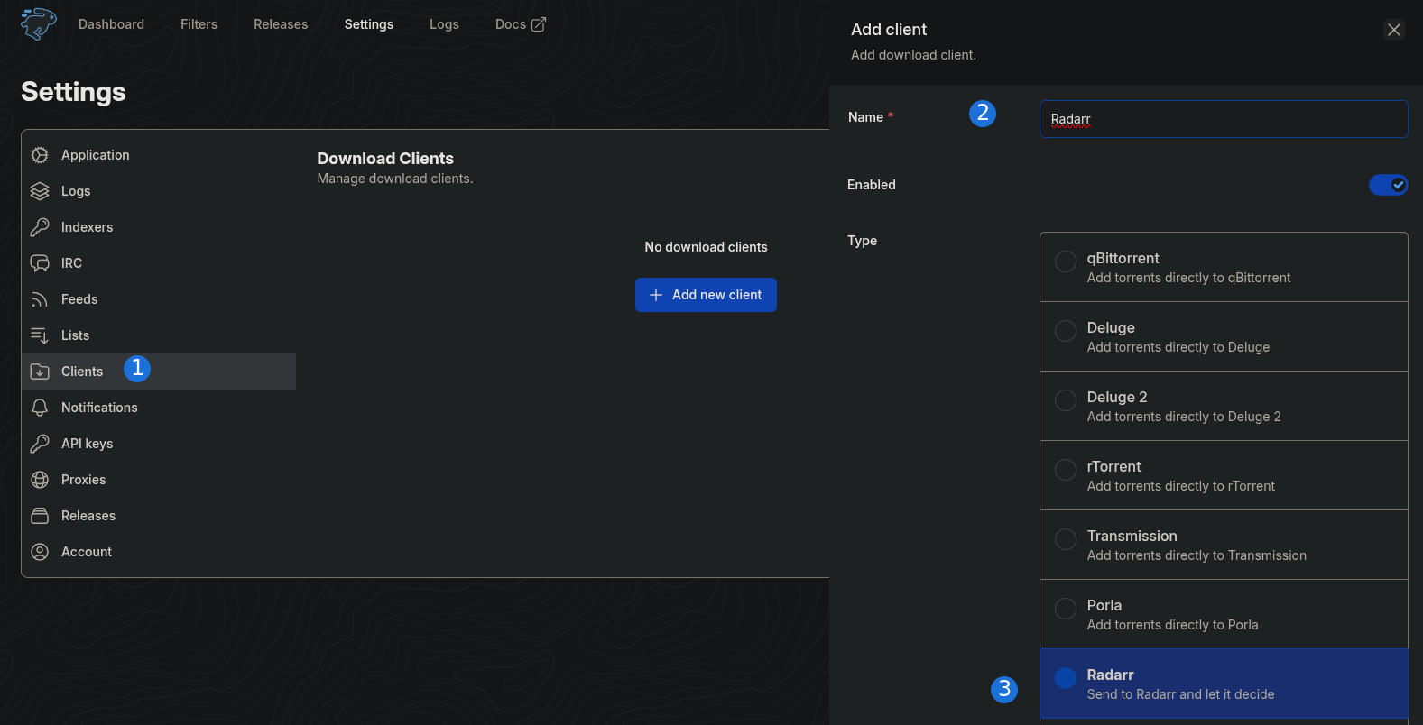Viewport: 1423px width, 725px height.
Task: Click the Proxies globe icon
Action: coord(40,480)
